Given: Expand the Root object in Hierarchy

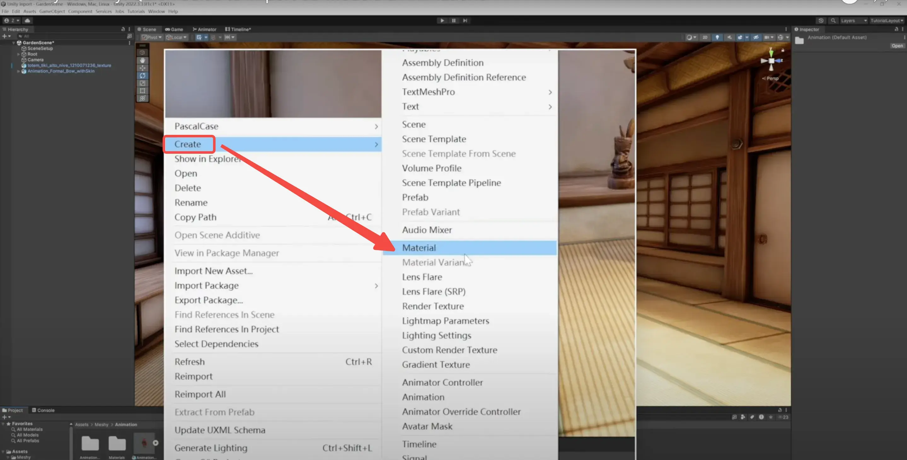Looking at the screenshot, I should click(x=18, y=54).
